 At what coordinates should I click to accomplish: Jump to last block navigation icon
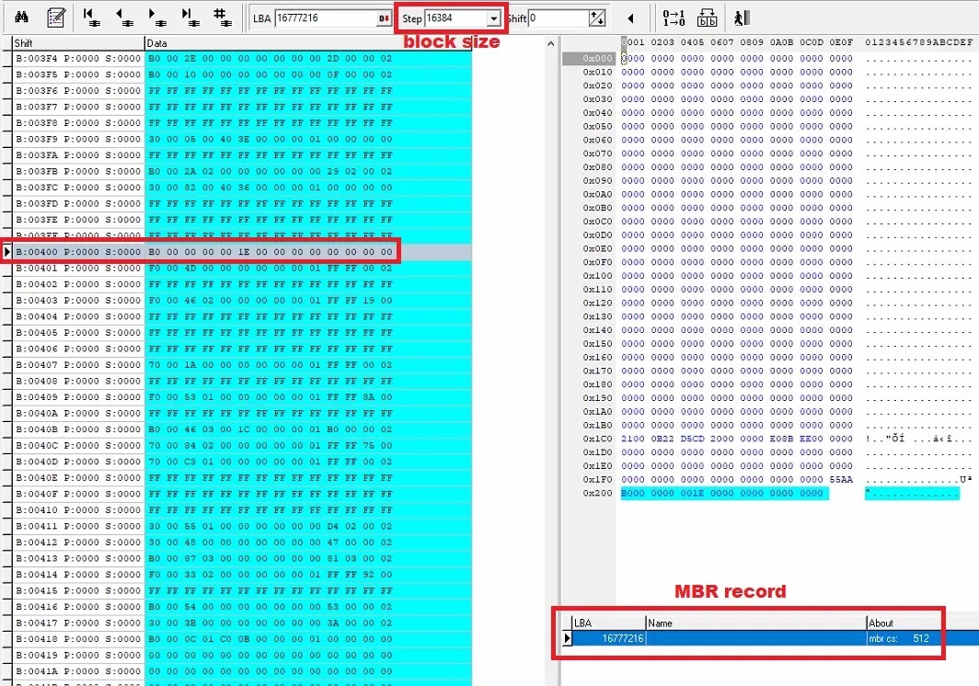click(x=190, y=17)
